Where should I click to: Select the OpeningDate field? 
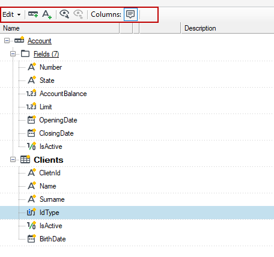pyautogui.click(x=58, y=120)
